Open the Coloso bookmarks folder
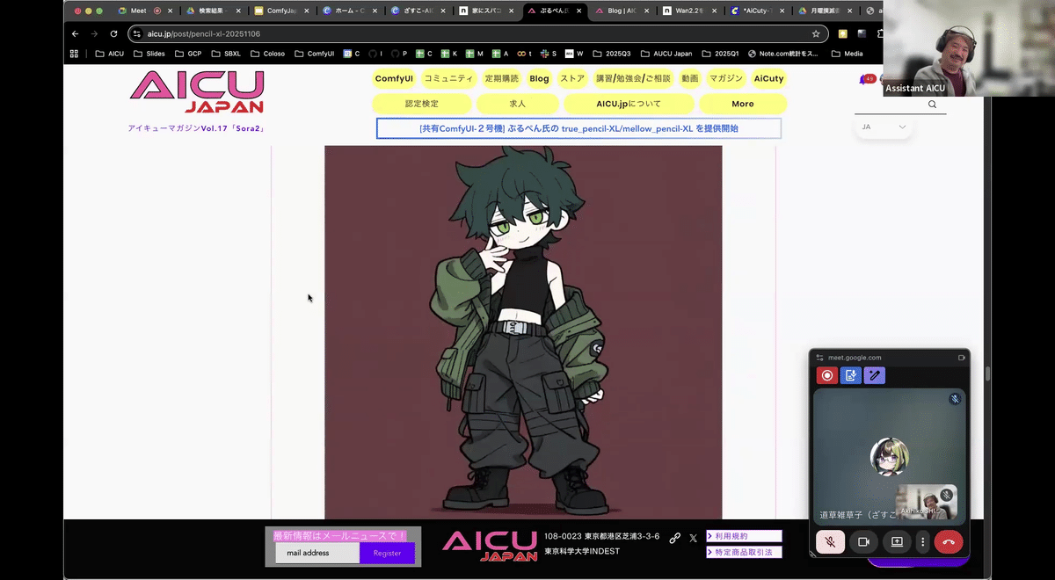 click(x=266, y=54)
